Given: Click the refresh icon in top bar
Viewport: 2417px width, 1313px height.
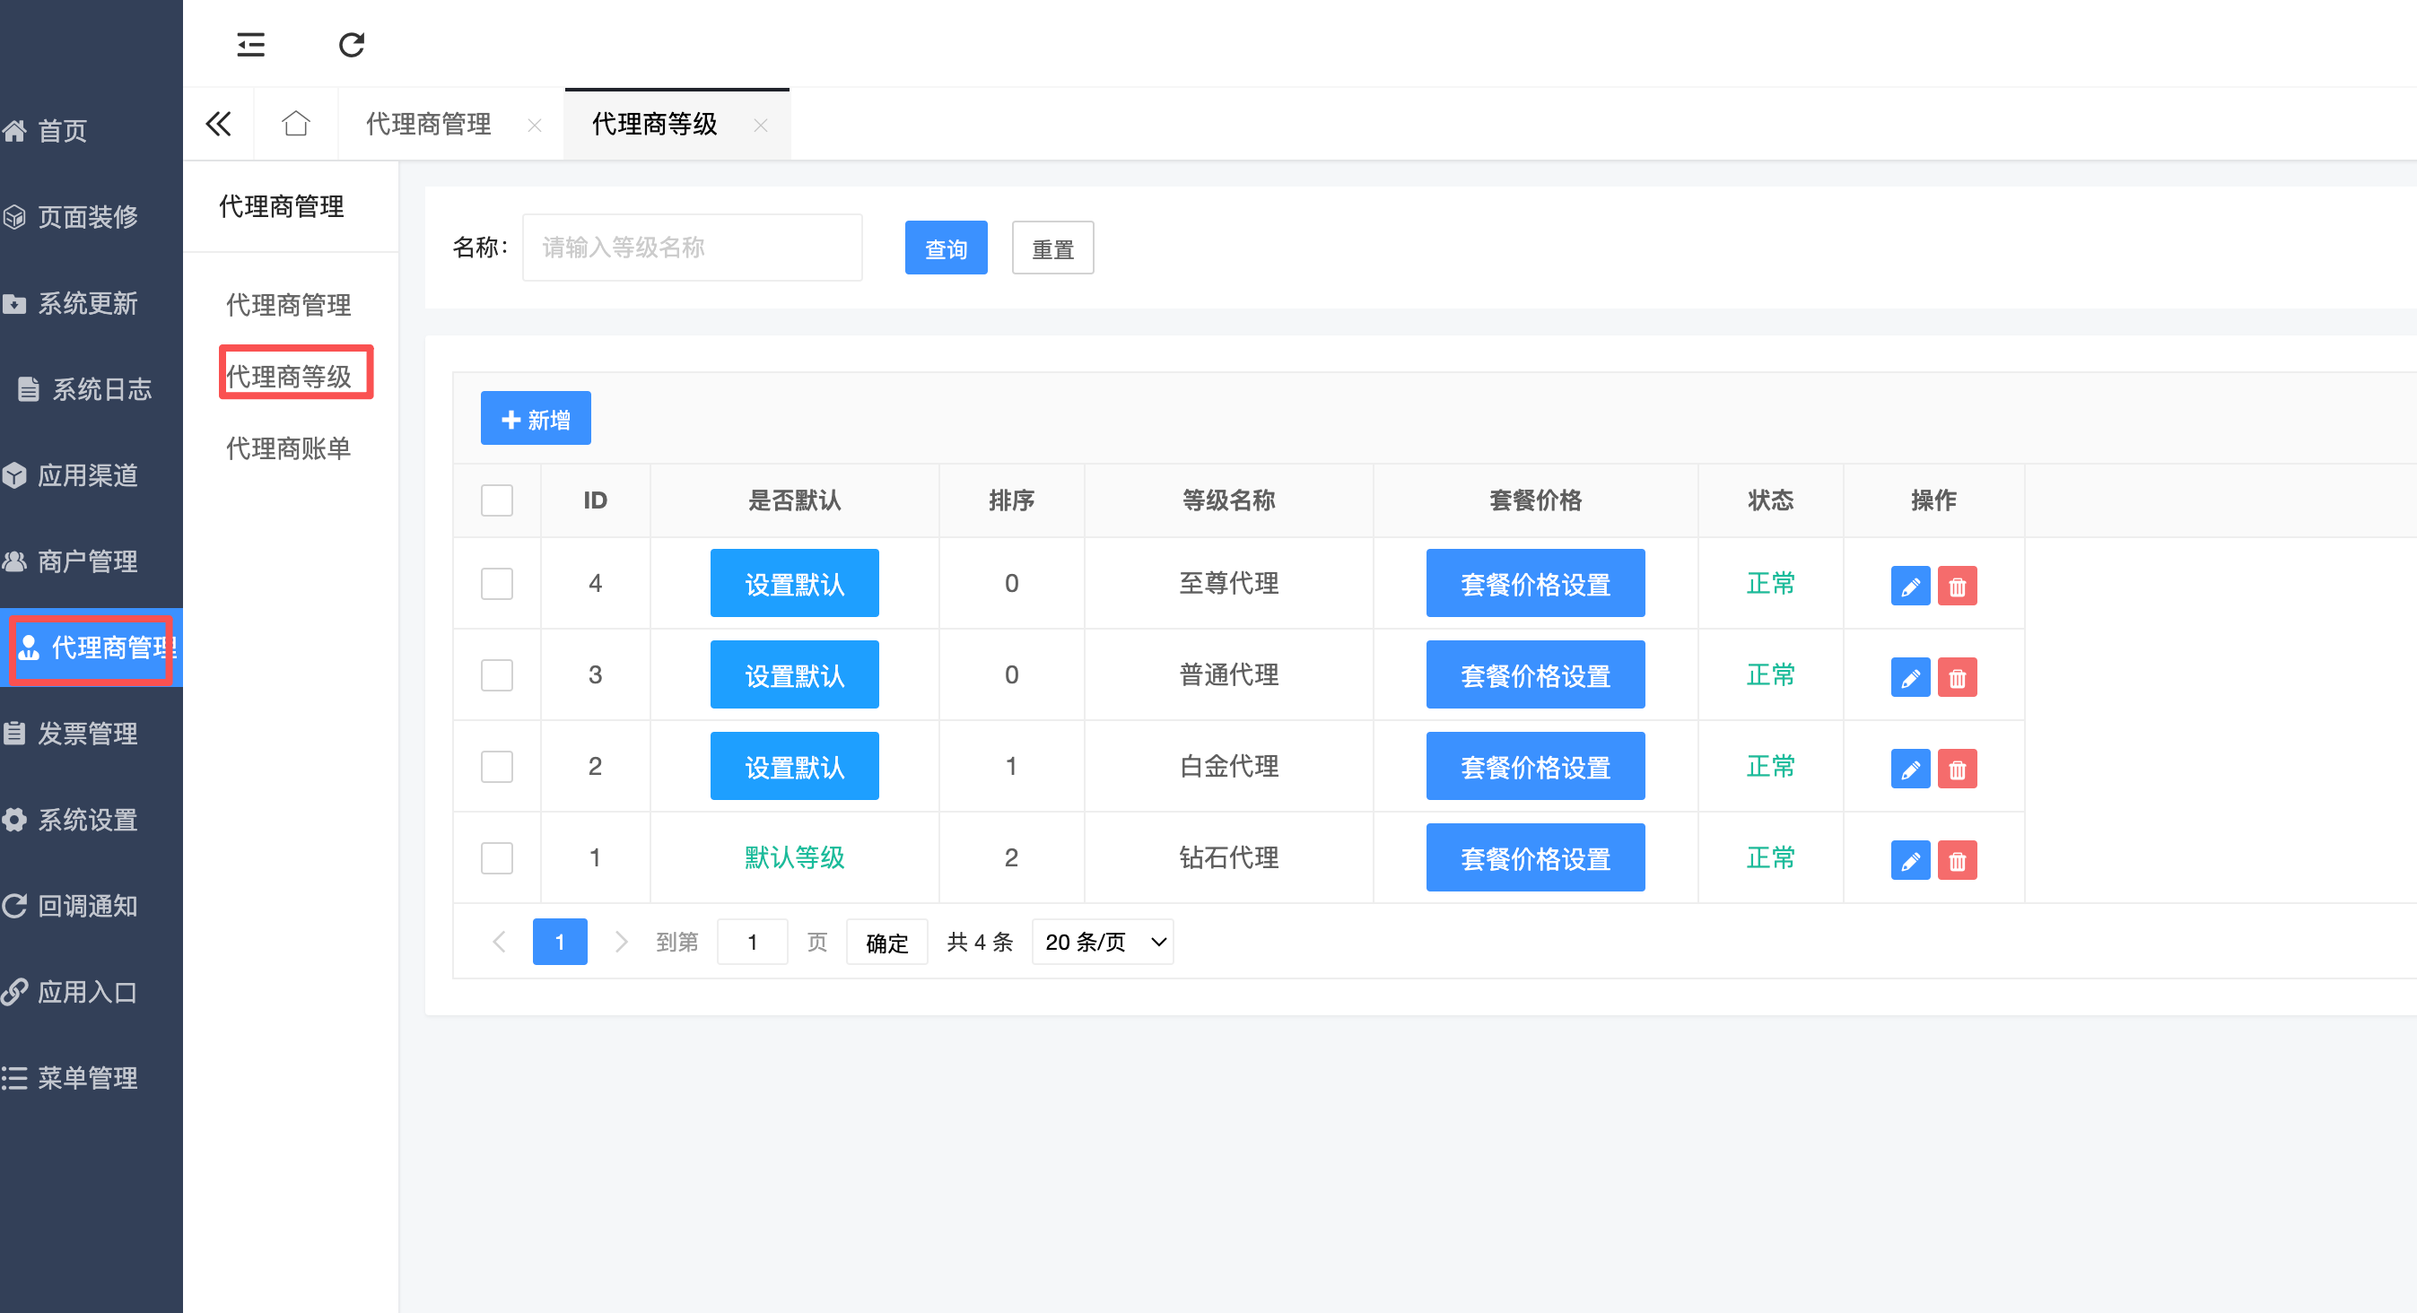Looking at the screenshot, I should tap(351, 44).
